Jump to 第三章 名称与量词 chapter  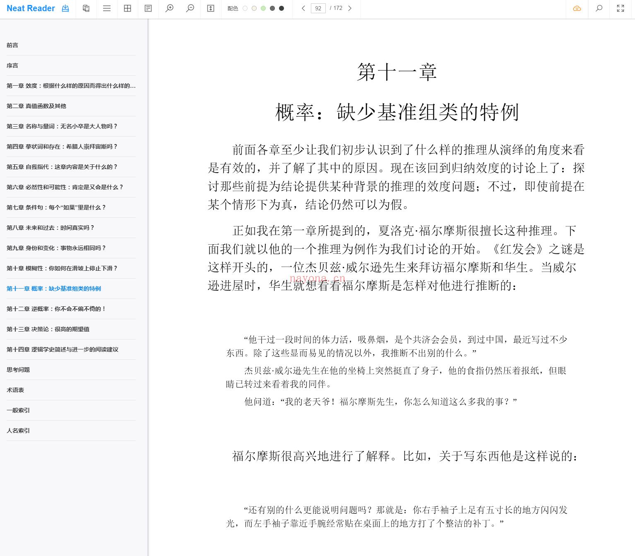[x=71, y=126]
